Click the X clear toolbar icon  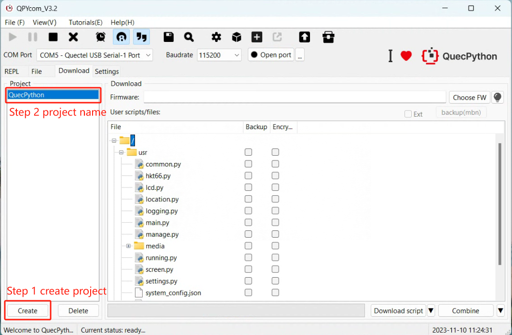(73, 37)
